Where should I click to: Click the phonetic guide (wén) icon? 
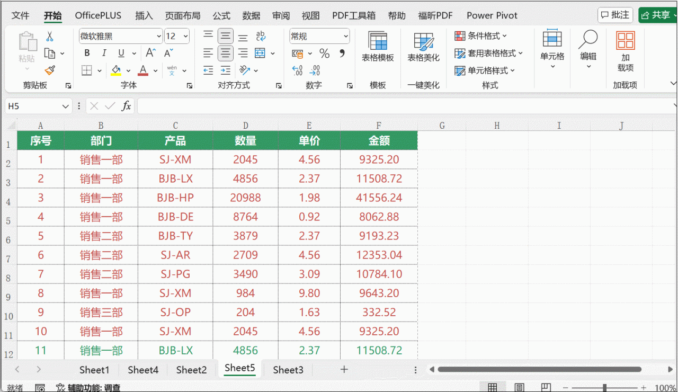(172, 70)
